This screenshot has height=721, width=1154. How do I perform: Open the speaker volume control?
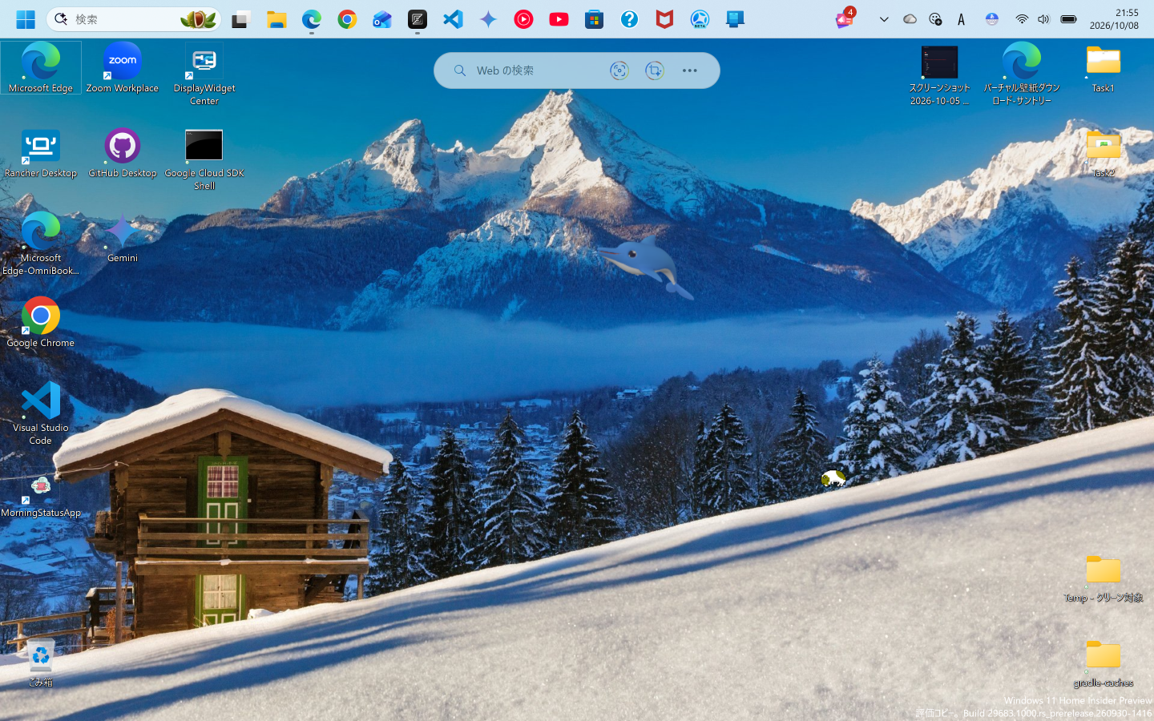[1043, 19]
